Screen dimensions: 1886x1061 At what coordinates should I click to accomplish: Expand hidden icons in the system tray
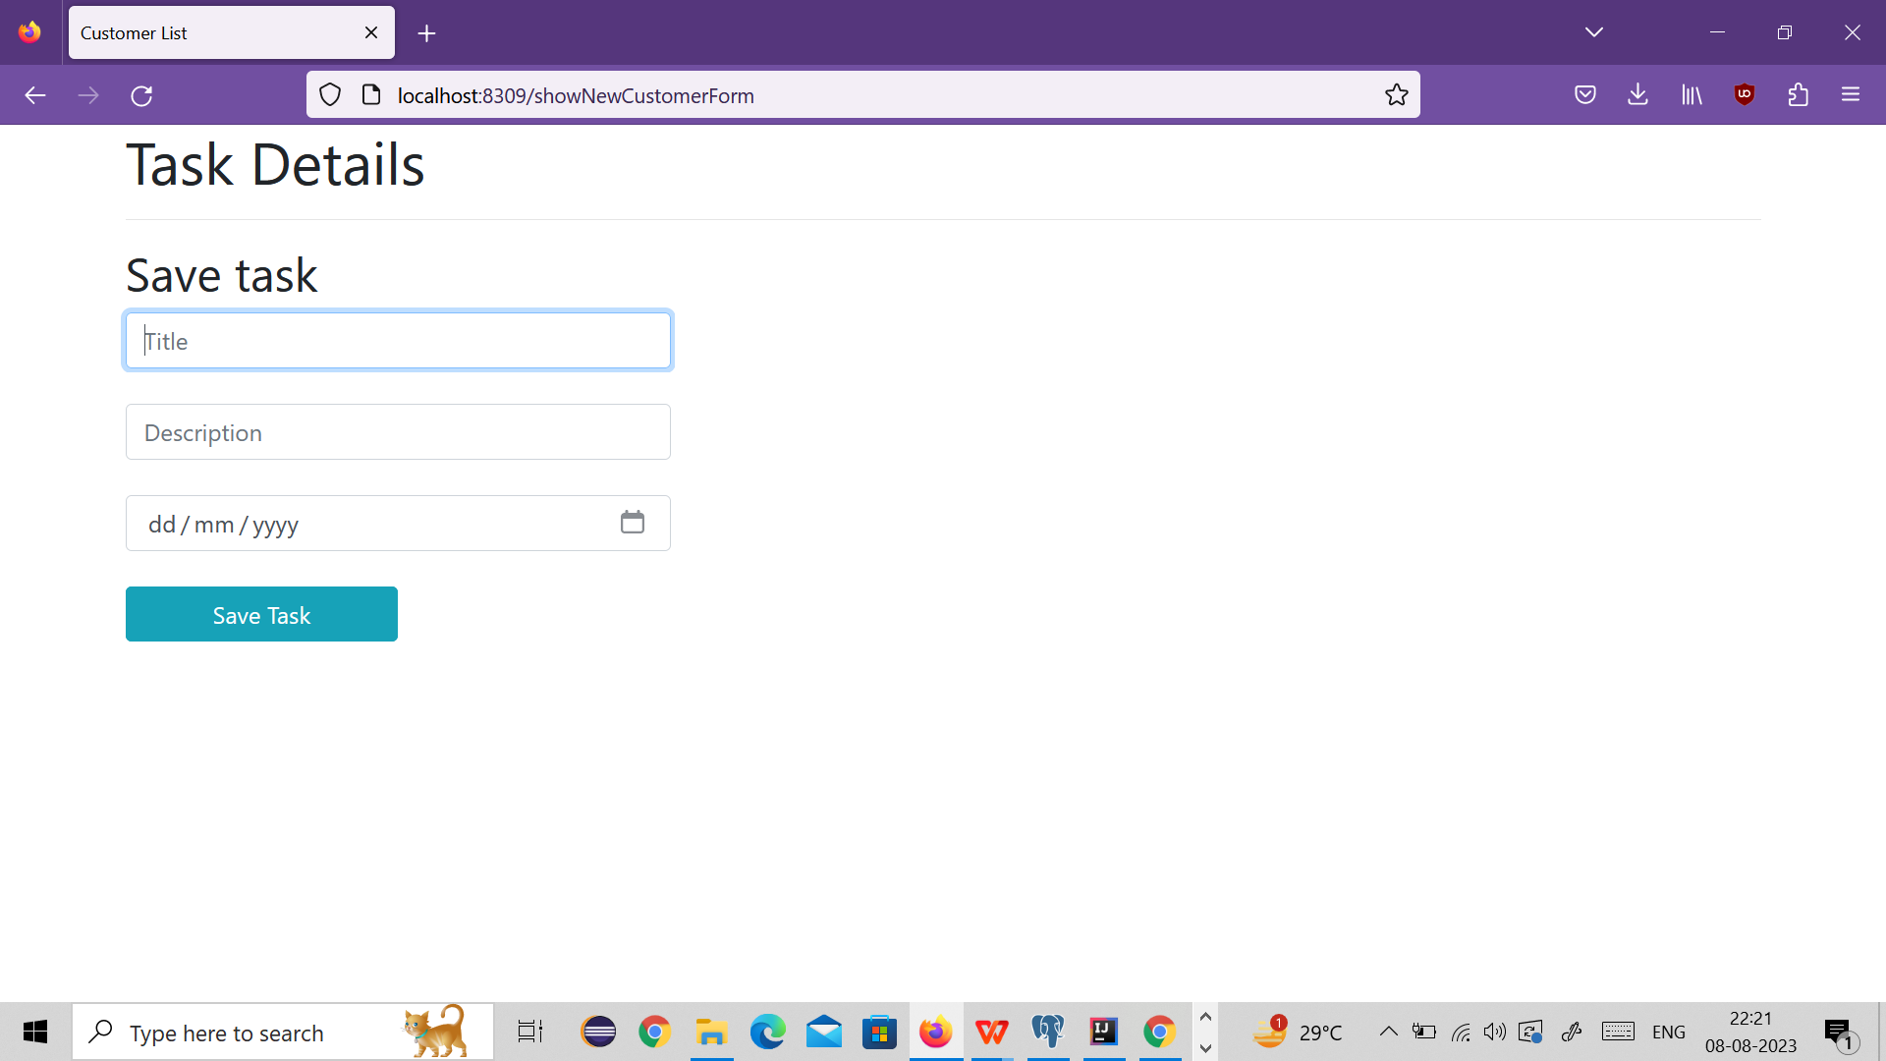[x=1389, y=1032]
